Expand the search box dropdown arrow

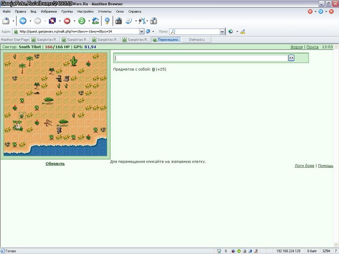click(x=222, y=32)
